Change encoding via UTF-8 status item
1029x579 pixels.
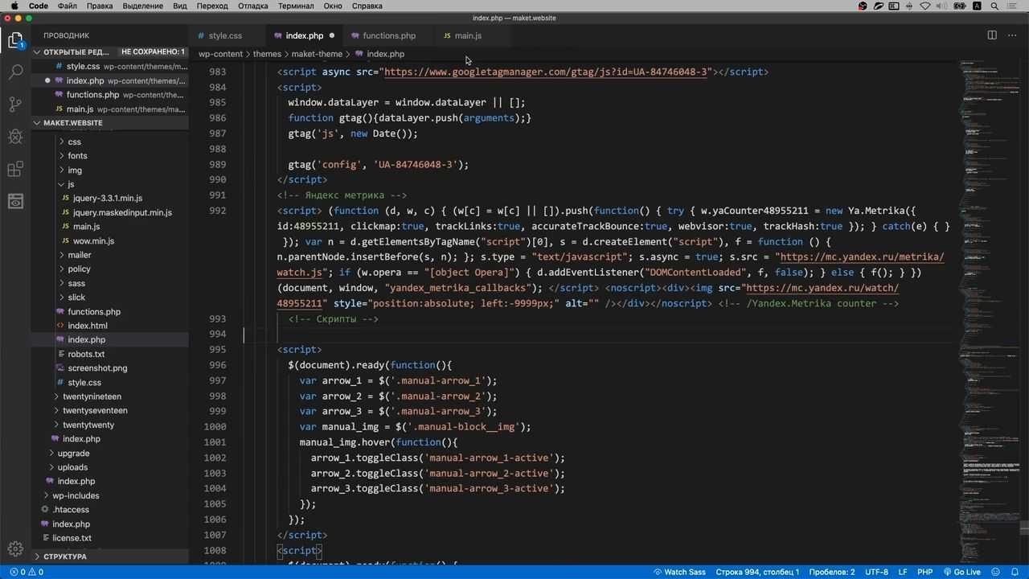point(876,572)
